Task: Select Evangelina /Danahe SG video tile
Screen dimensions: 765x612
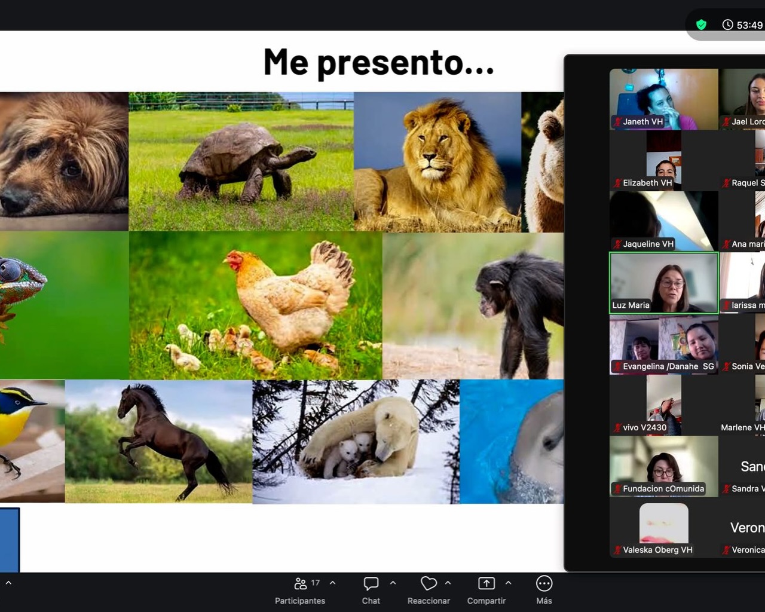Action: pos(663,344)
